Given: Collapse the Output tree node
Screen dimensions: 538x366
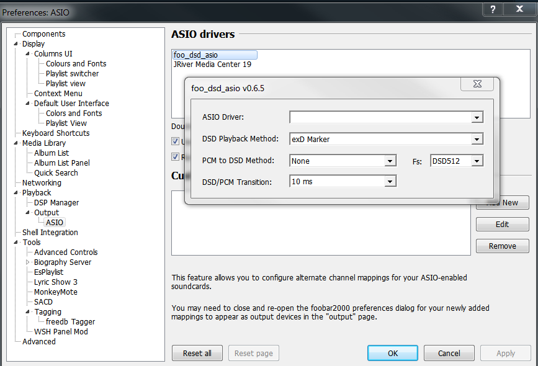Looking at the screenshot, I should pos(27,213).
